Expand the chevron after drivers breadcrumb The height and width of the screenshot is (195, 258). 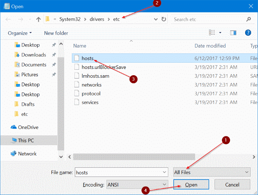[109, 20]
